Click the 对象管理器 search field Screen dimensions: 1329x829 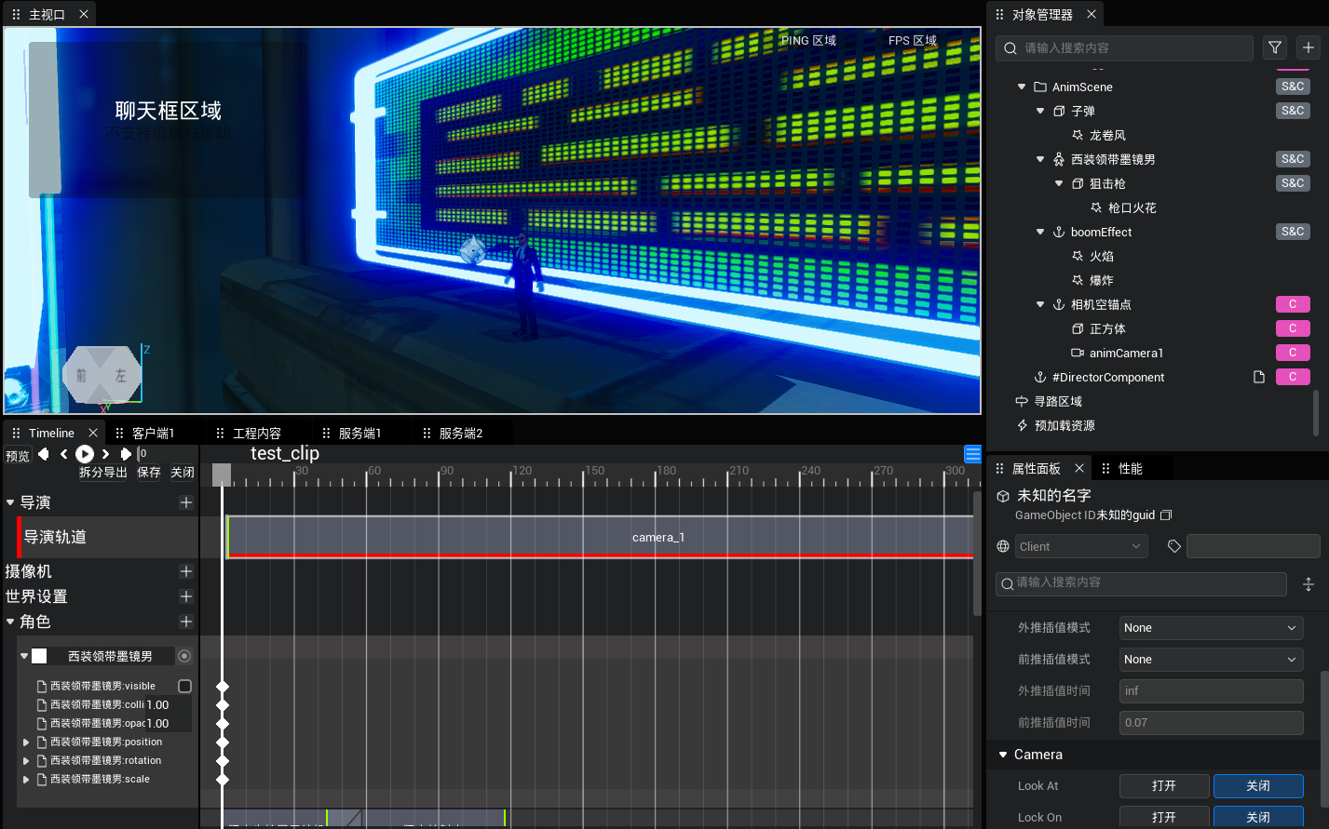(x=1124, y=47)
